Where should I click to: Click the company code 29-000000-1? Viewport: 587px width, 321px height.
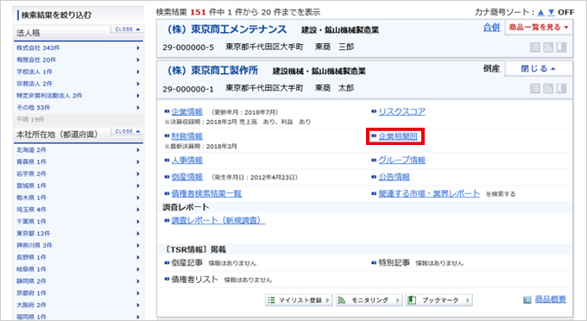pyautogui.click(x=188, y=89)
